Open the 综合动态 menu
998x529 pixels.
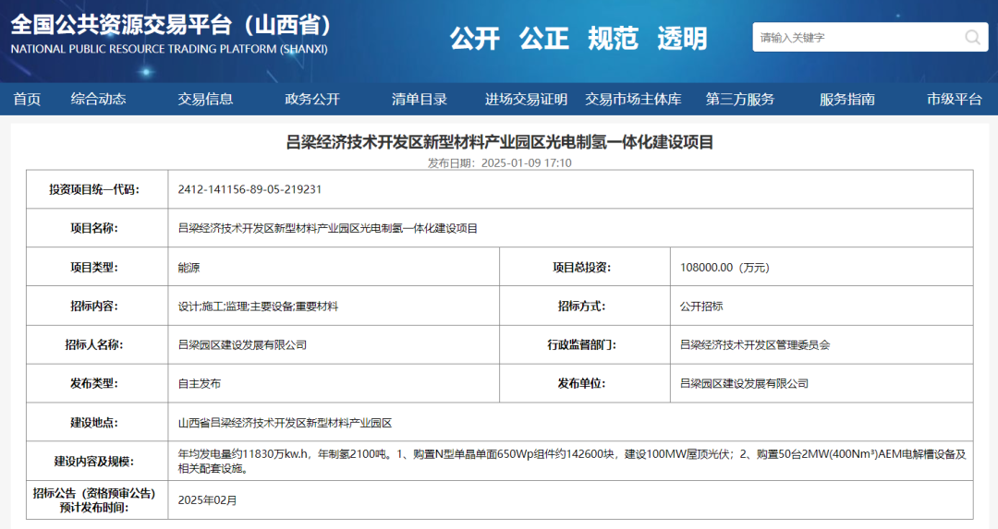pyautogui.click(x=98, y=99)
